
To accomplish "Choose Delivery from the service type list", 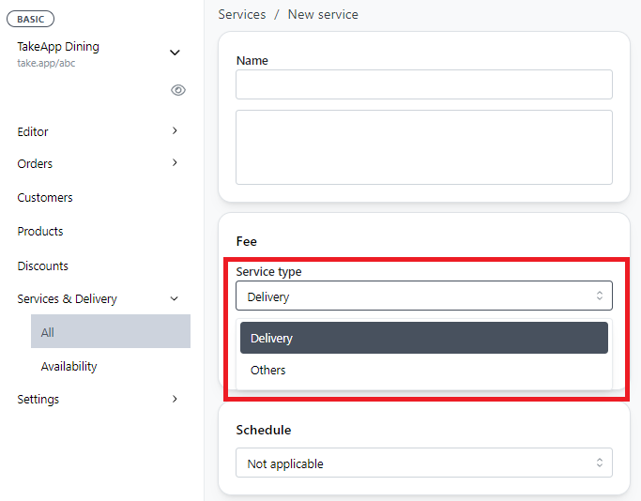I will coord(423,339).
